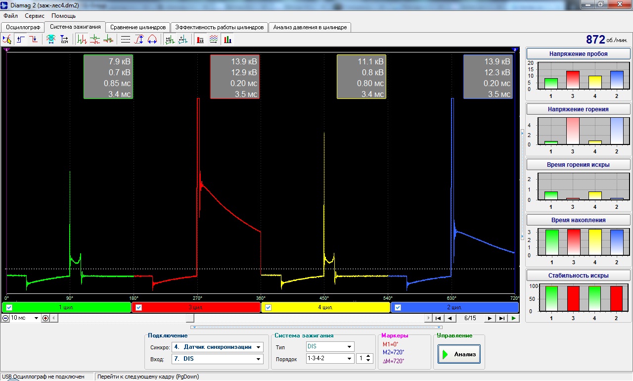
Task: Open the Файл menu
Action: [x=10, y=16]
